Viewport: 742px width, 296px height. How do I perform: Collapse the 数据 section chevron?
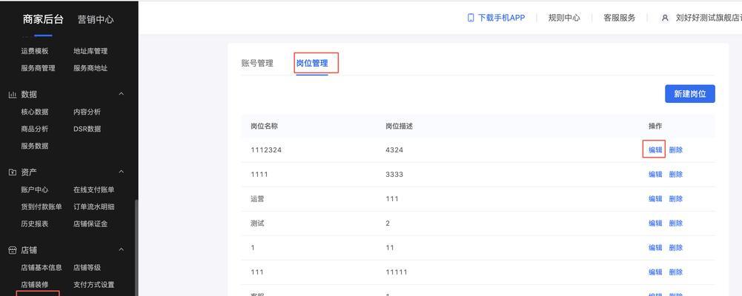[x=122, y=95]
